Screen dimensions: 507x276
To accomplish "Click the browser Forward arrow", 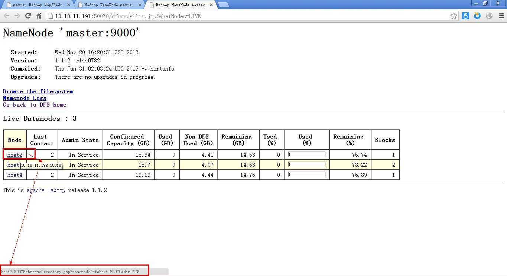I will click(17, 16).
